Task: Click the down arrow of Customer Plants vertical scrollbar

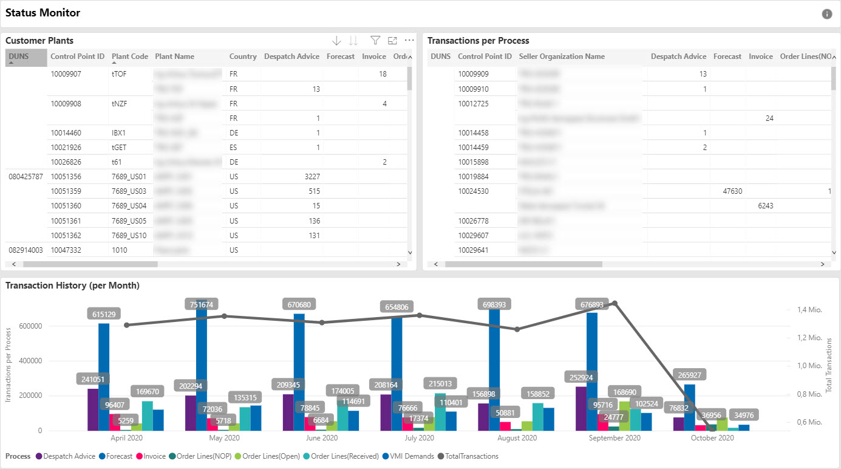Action: coord(409,252)
